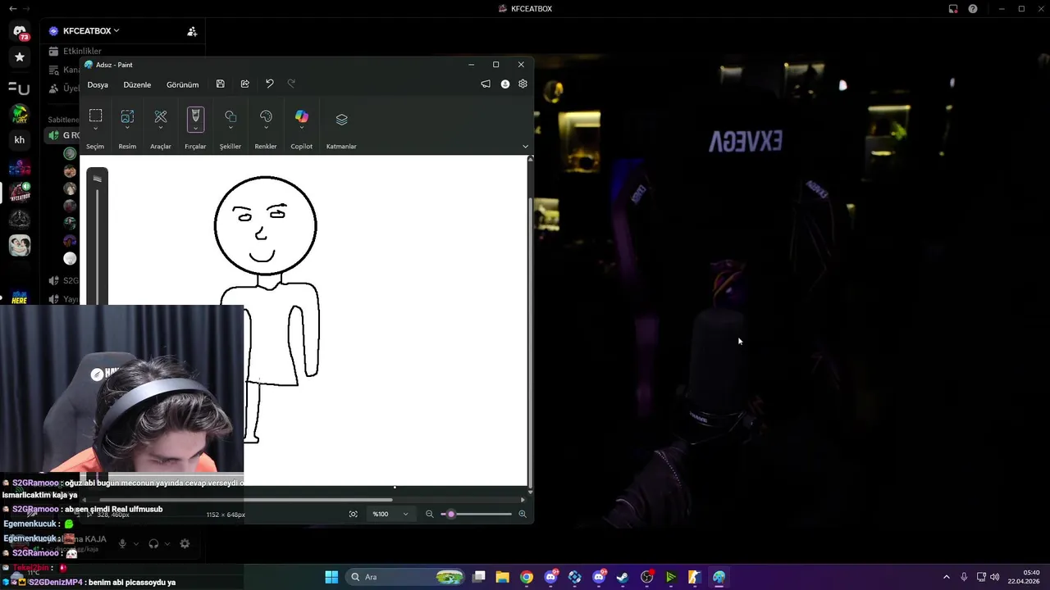Open the FURY server in Discord sidebar
Image resolution: width=1050 pixels, height=590 pixels.
click(x=20, y=113)
